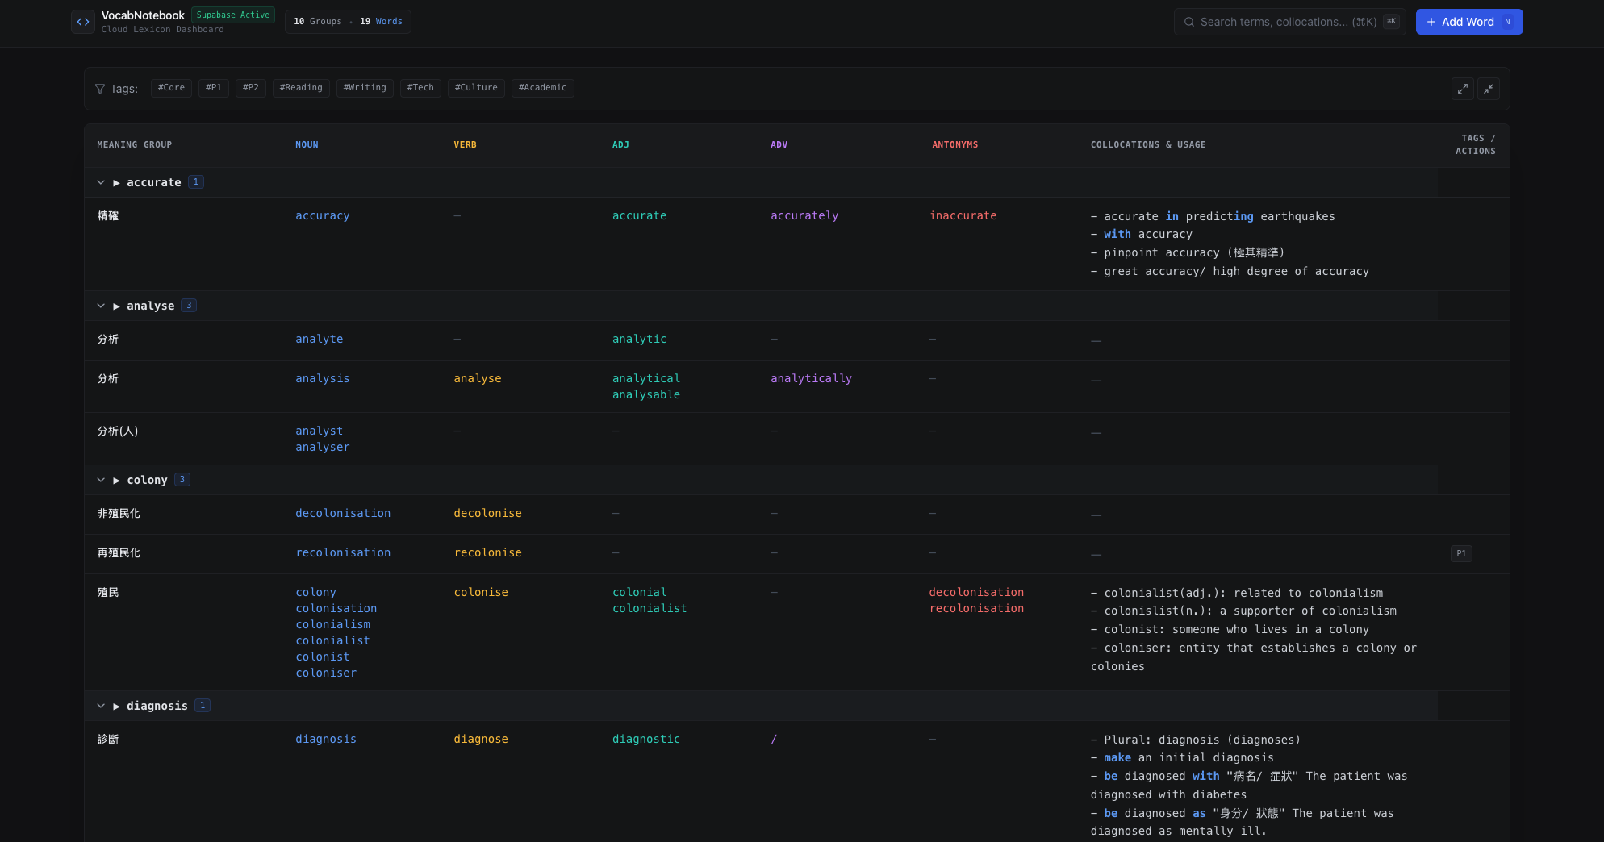Click the adverb "accurately"

(x=804, y=215)
